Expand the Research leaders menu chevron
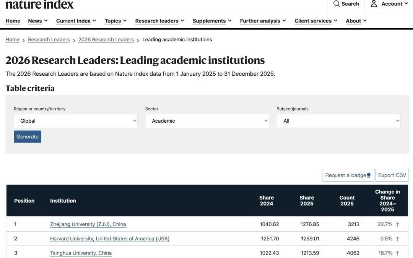This screenshot has height=258, width=413. (182, 21)
